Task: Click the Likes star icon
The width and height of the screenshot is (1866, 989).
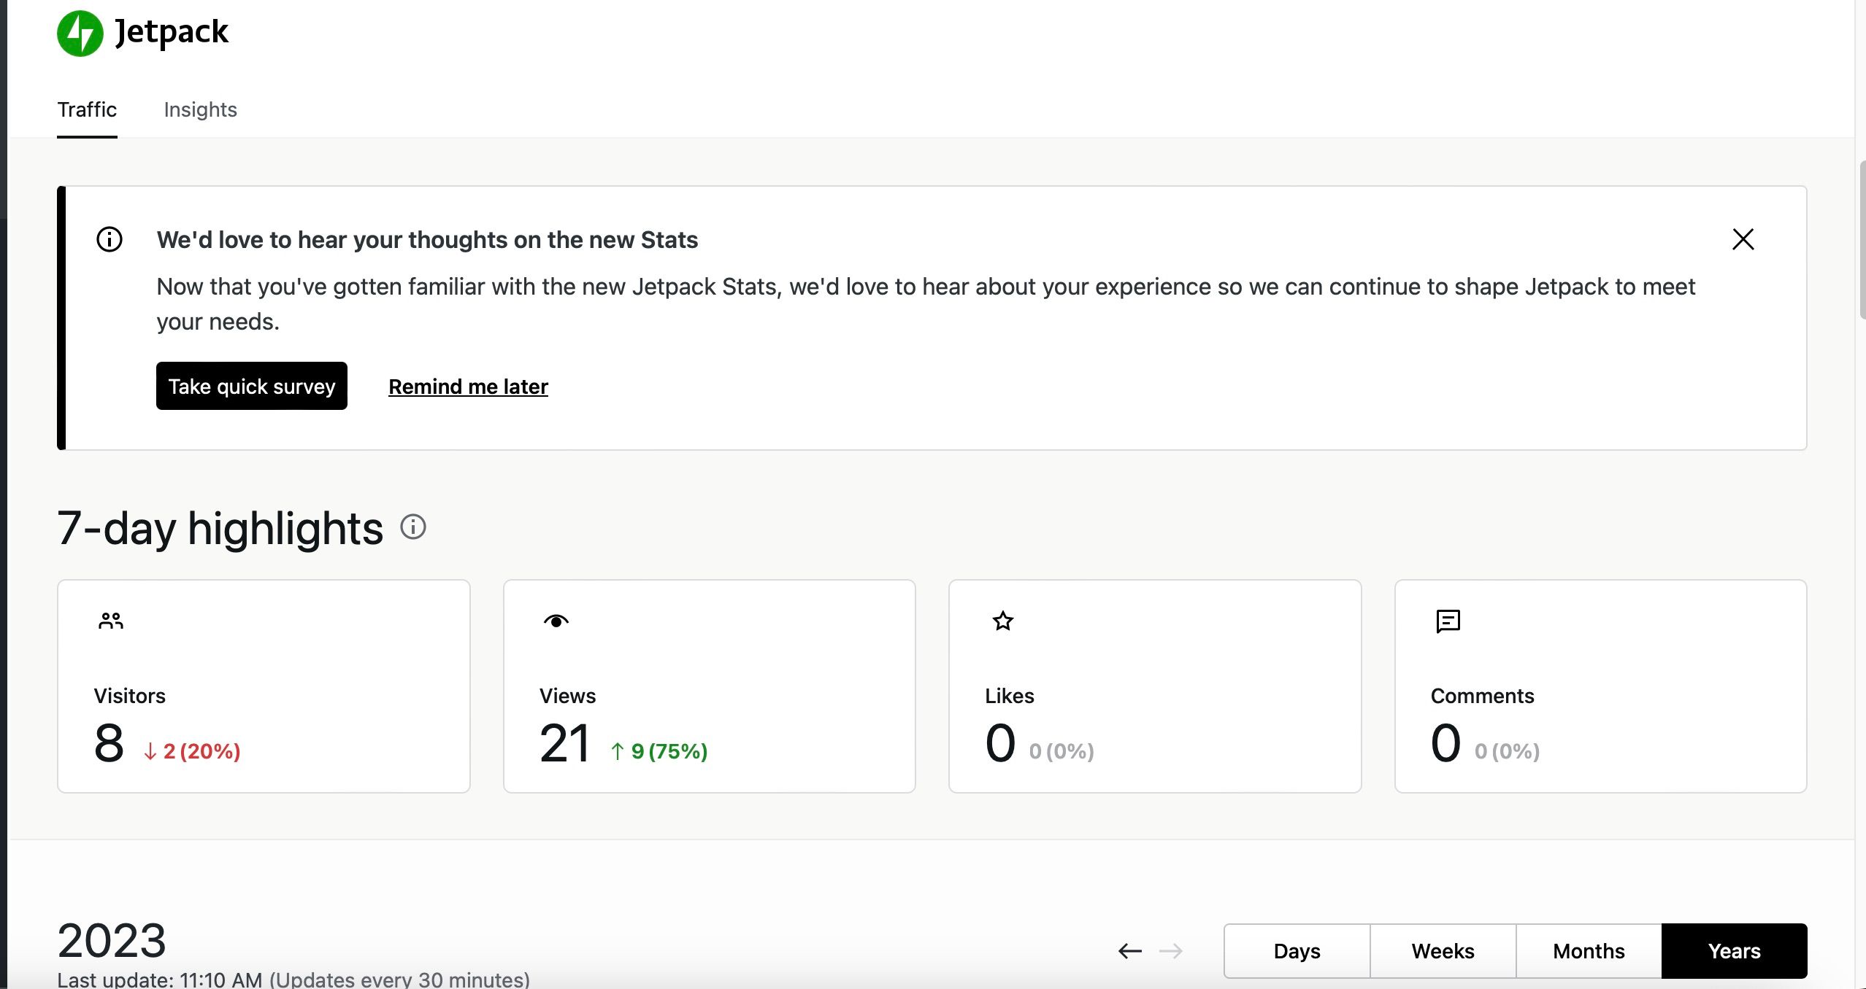Action: point(1002,621)
